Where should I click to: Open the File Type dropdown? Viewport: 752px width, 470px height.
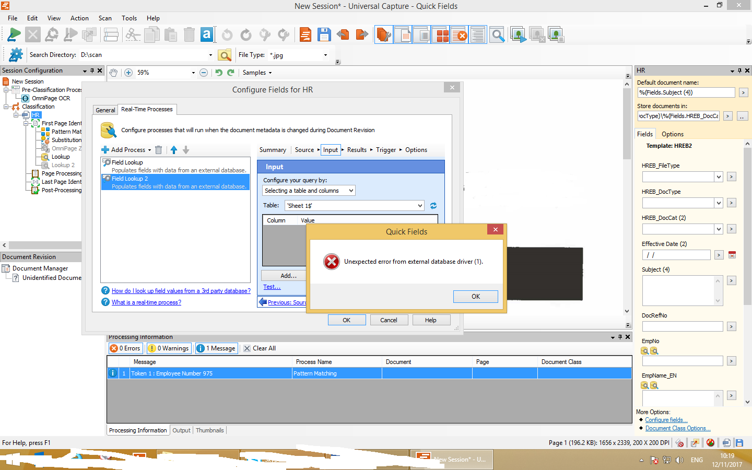tap(325, 55)
